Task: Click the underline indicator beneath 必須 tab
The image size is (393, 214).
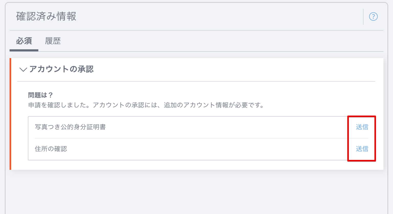Action: (24, 50)
